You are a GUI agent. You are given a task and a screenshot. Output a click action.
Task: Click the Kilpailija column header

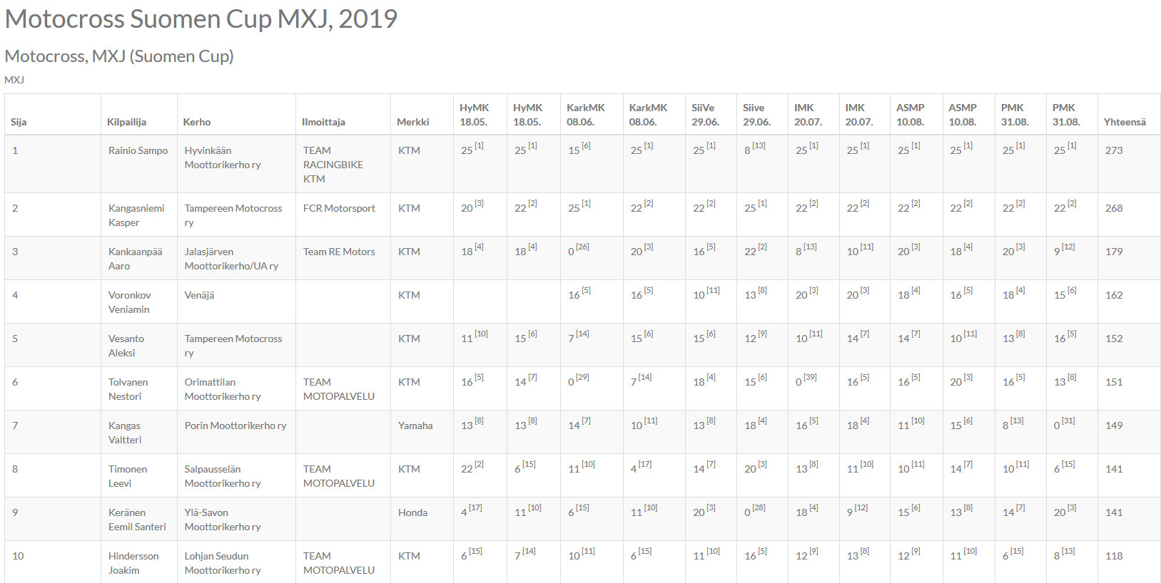coord(126,122)
